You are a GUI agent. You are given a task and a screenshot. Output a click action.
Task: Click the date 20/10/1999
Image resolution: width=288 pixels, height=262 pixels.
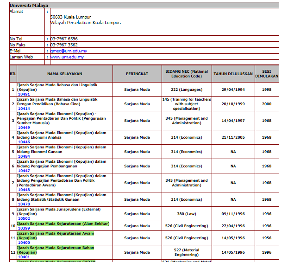pos(233,104)
